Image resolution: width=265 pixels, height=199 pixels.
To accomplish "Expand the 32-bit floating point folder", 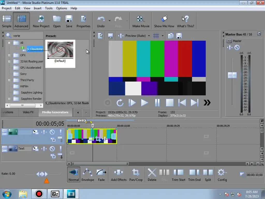I will tap(9, 61).
